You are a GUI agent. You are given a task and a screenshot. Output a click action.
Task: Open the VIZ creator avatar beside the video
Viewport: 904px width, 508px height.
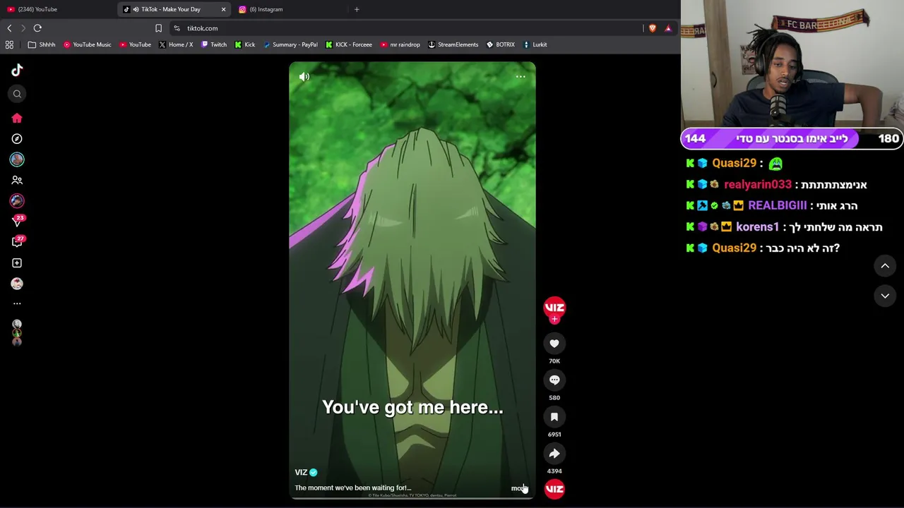pyautogui.click(x=554, y=307)
